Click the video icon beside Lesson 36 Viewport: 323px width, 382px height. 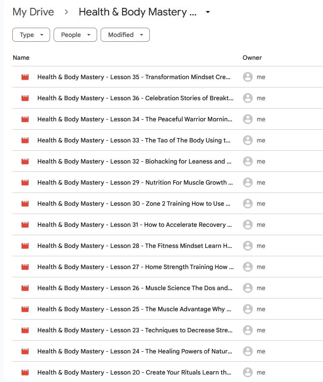[x=25, y=98]
